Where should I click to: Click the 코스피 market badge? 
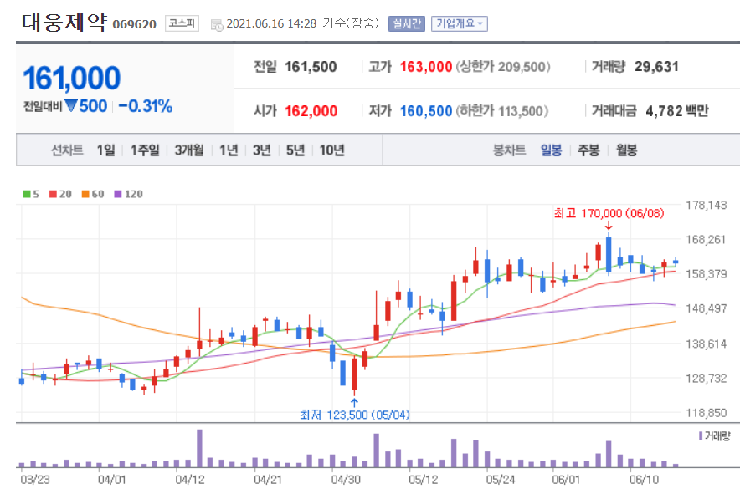tap(182, 23)
